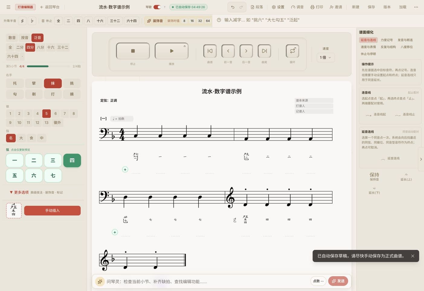
Task: Open the playback speed dropdown (1倍)
Action: [x=325, y=57]
